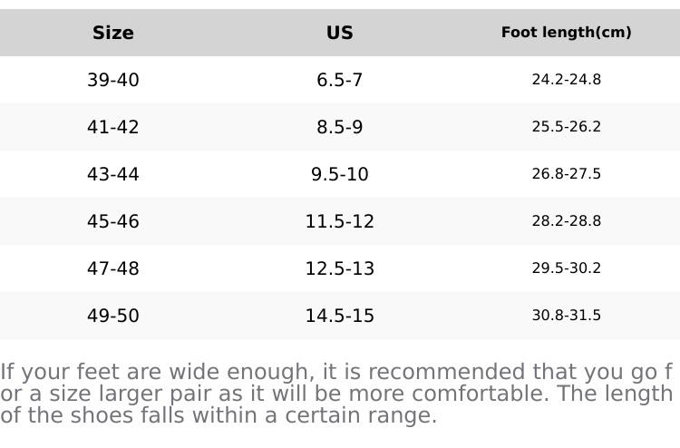Click the Foot length(cm) column header
This screenshot has height=448, width=680.
(x=566, y=33)
